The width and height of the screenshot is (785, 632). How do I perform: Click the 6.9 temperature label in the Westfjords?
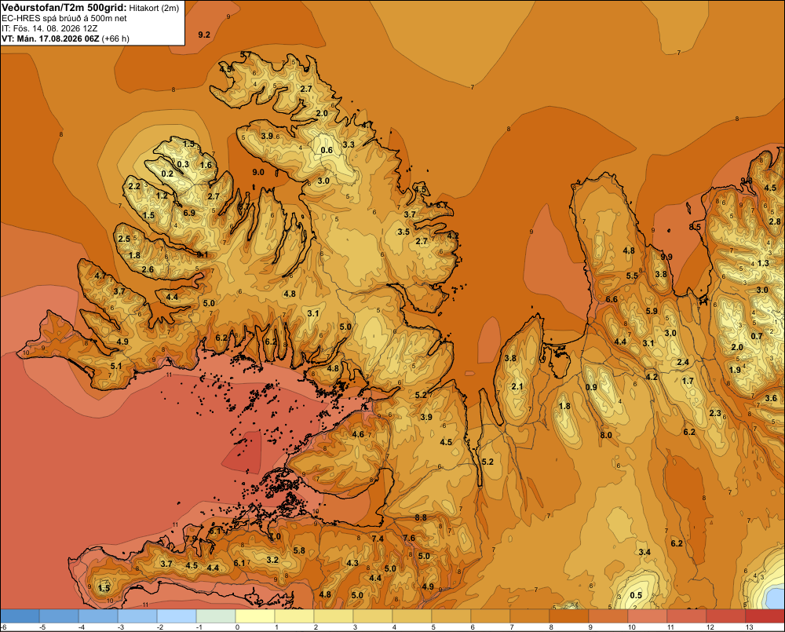(x=189, y=213)
